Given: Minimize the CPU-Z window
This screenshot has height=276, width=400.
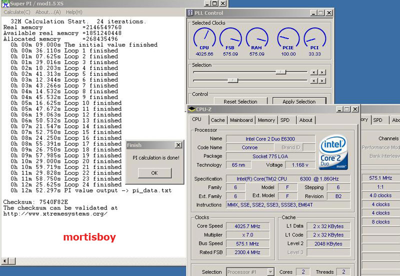Looking at the screenshot, I should pos(339,109).
